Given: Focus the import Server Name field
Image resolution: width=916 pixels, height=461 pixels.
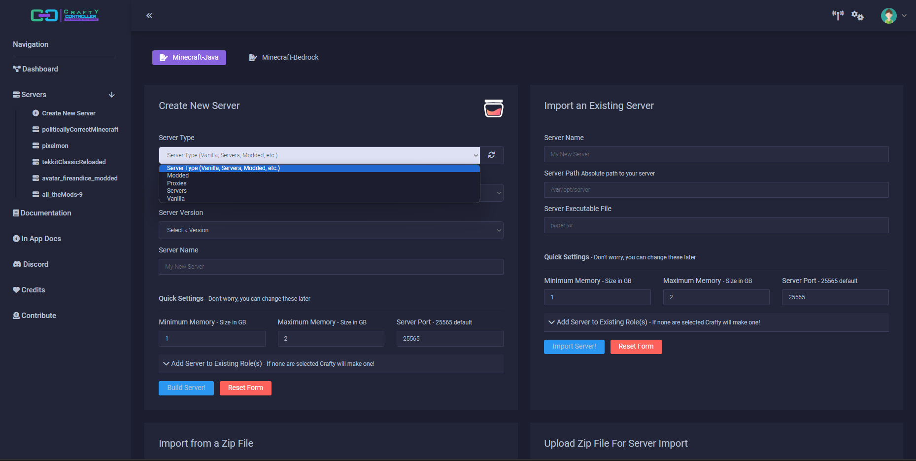Looking at the screenshot, I should [716, 154].
